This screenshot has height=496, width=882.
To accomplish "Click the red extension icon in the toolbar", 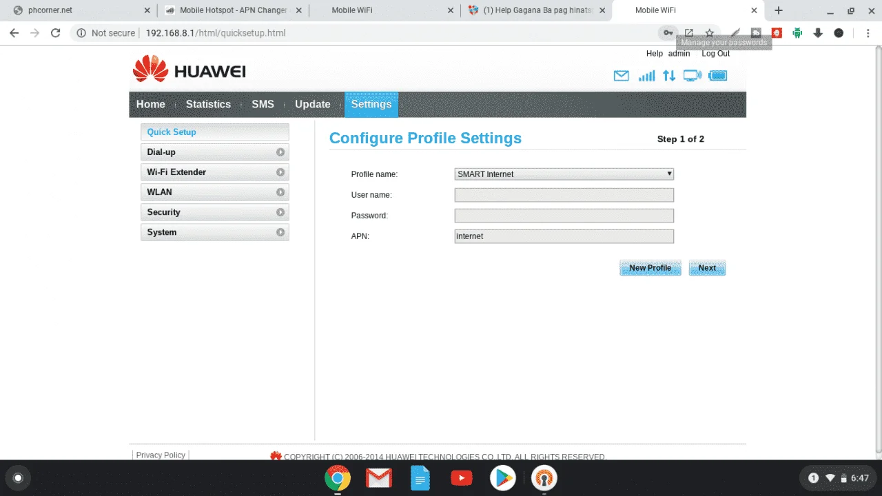I will (x=777, y=33).
